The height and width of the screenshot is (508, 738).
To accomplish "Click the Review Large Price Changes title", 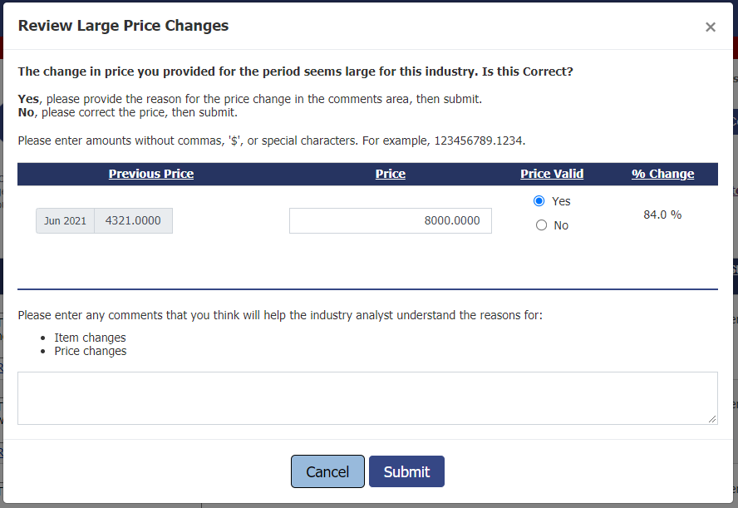I will [x=123, y=26].
